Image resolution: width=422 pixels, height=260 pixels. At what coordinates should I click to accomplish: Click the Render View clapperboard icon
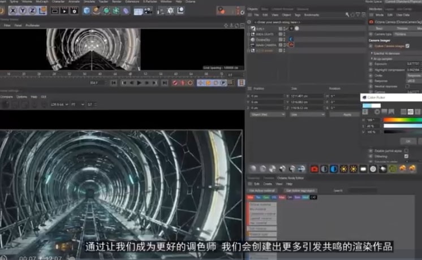pos(55,11)
